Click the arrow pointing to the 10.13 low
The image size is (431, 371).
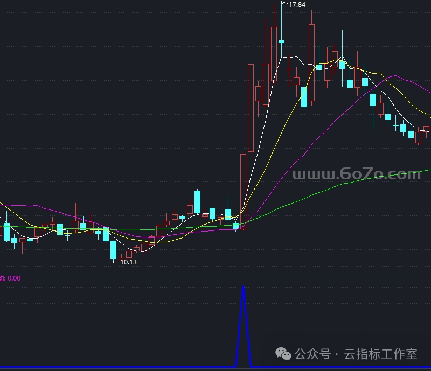[116, 262]
